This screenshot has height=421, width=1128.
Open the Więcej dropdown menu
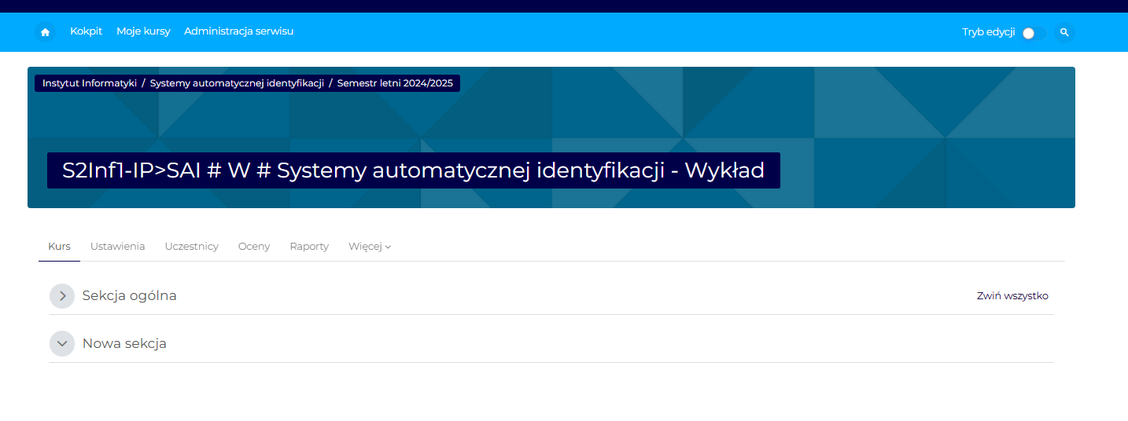pos(369,247)
